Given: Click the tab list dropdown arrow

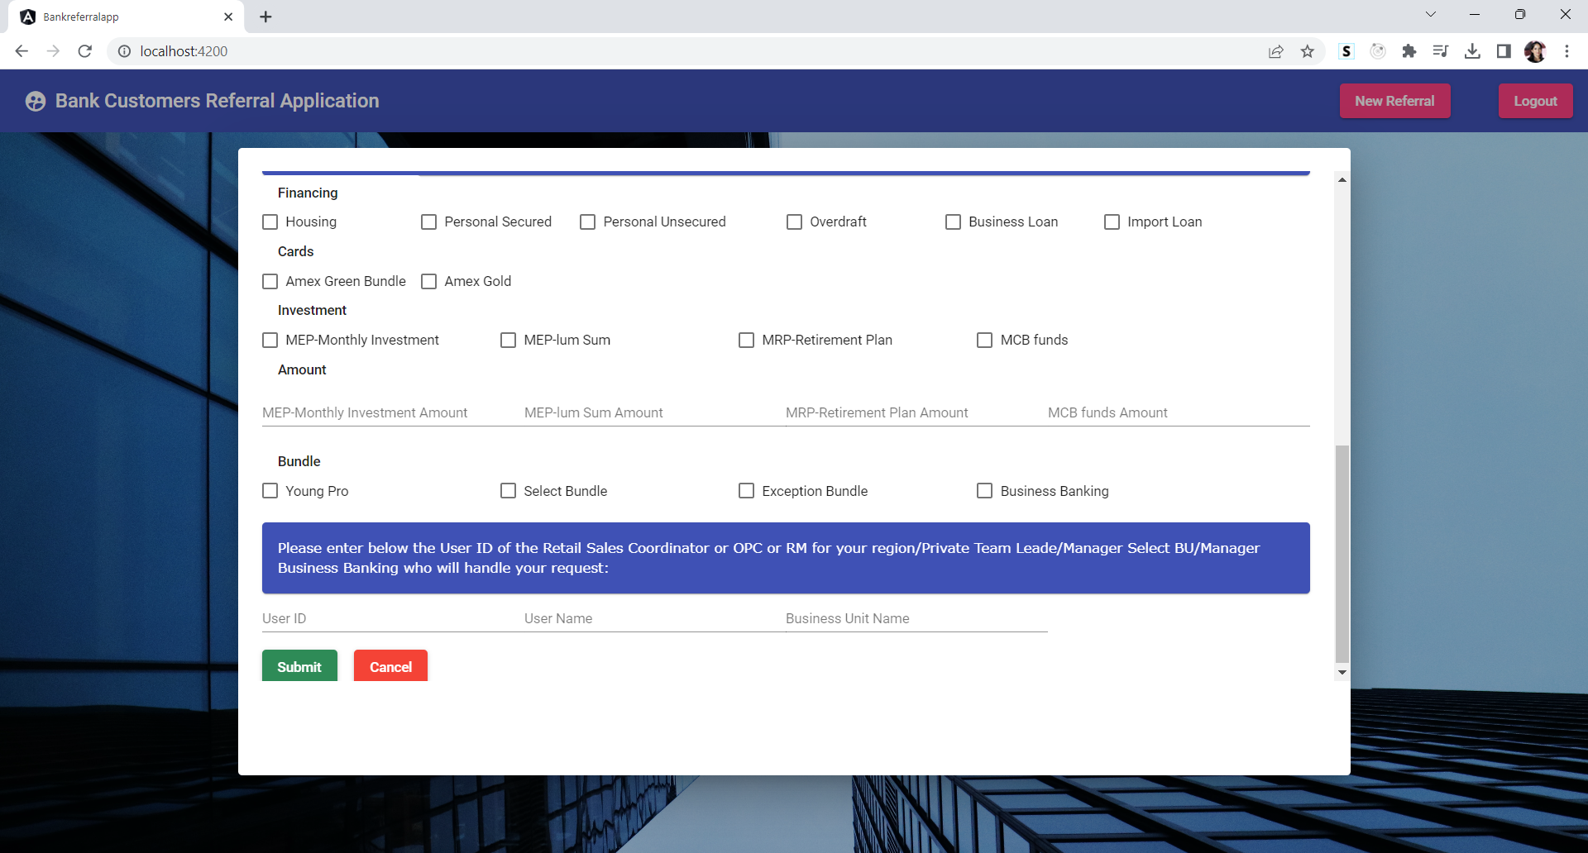Looking at the screenshot, I should point(1432,14).
